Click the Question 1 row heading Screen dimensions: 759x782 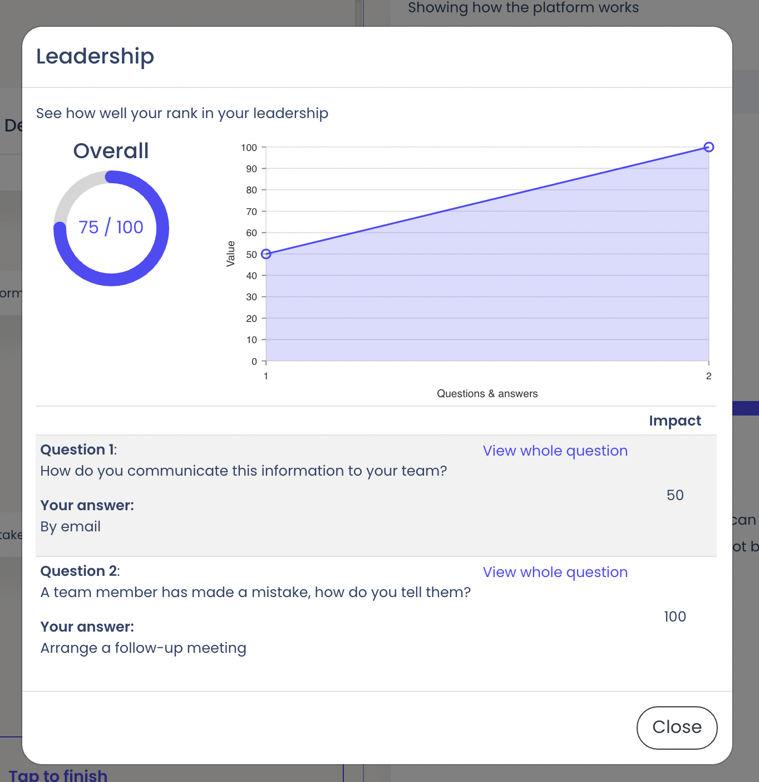coord(78,449)
